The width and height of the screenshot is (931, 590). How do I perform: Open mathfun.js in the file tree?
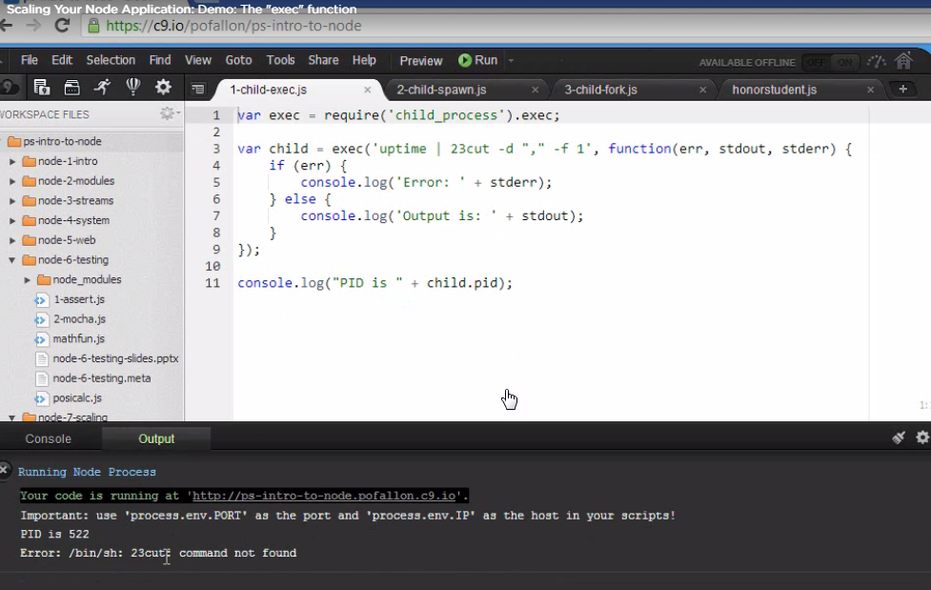(x=78, y=338)
